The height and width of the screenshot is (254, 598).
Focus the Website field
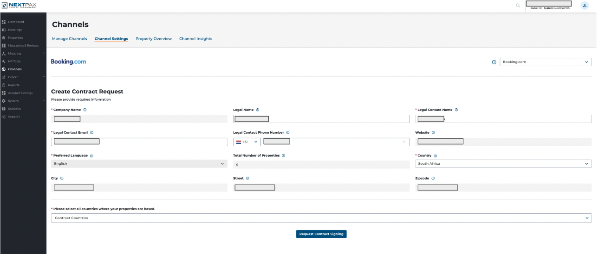tap(503, 142)
